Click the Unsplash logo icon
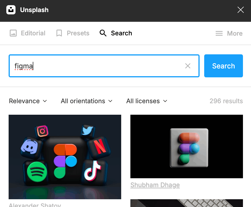Screen dimensions: 251x207 click(x=11, y=10)
